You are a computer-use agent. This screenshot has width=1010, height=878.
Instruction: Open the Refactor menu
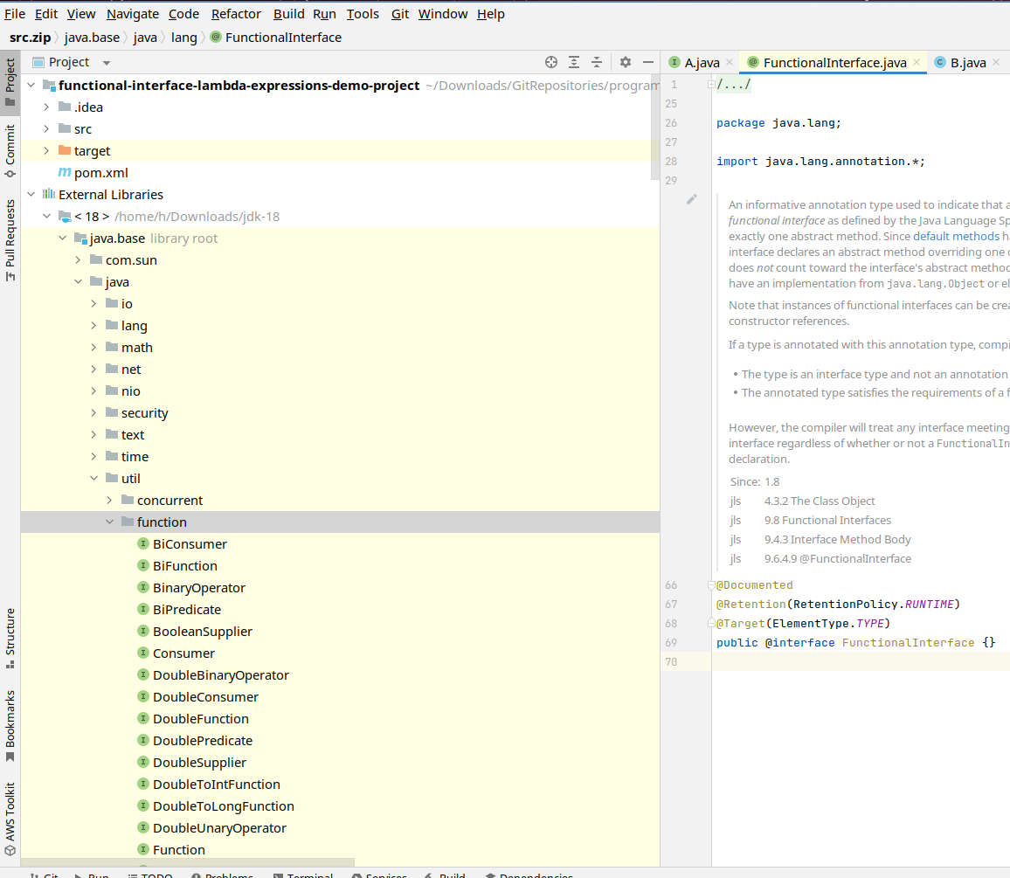tap(236, 14)
